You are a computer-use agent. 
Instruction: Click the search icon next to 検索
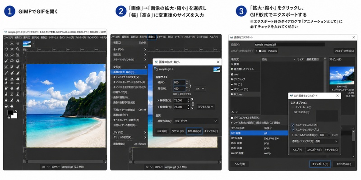click(x=232, y=64)
